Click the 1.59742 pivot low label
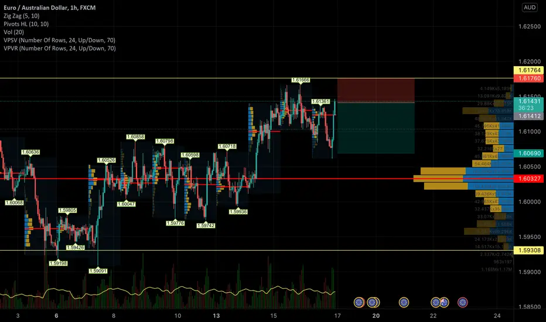The width and height of the screenshot is (546, 322). [x=206, y=225]
